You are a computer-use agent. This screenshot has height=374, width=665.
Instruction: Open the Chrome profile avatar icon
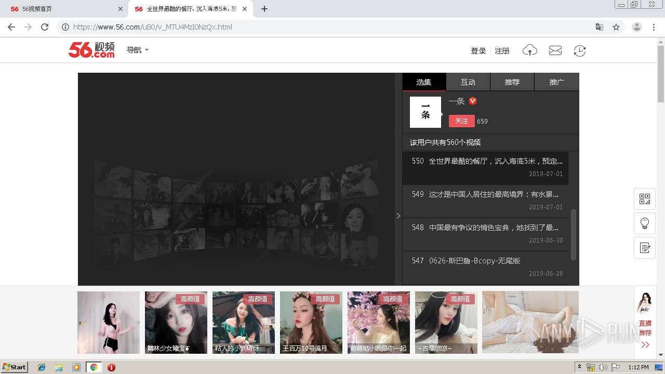637,27
